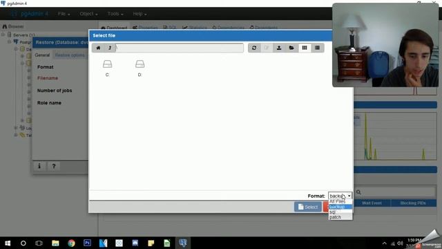Open File Explorer from taskbar

[55, 243]
